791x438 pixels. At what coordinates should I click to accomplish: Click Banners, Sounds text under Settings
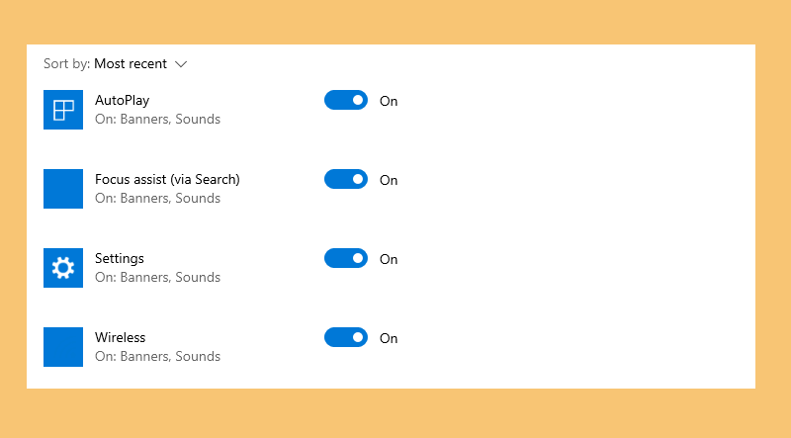pyautogui.click(x=170, y=277)
